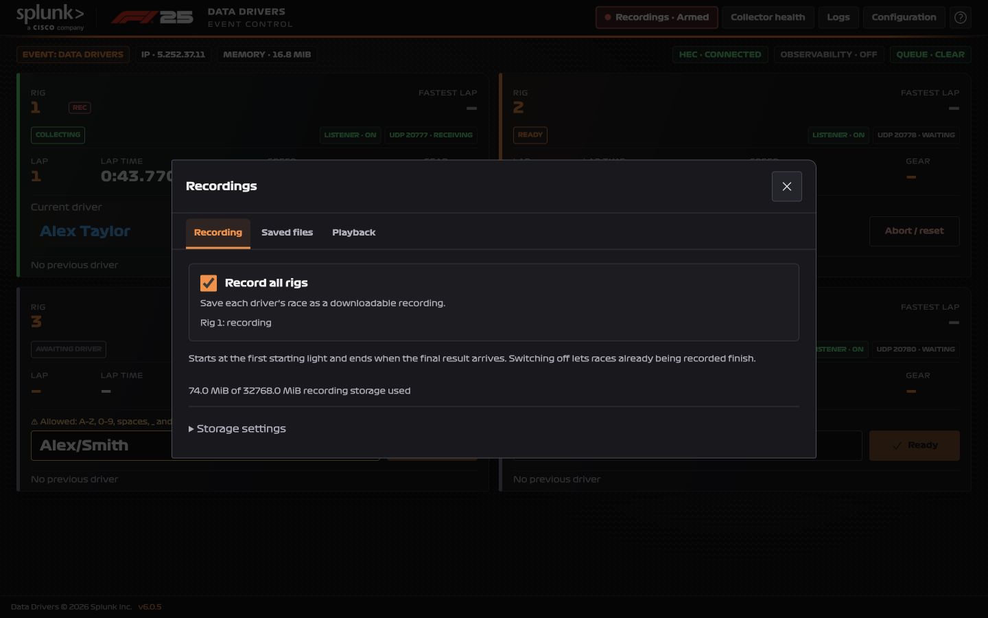The image size is (988, 618).
Task: Click the Splunk logo
Action: coord(50,18)
